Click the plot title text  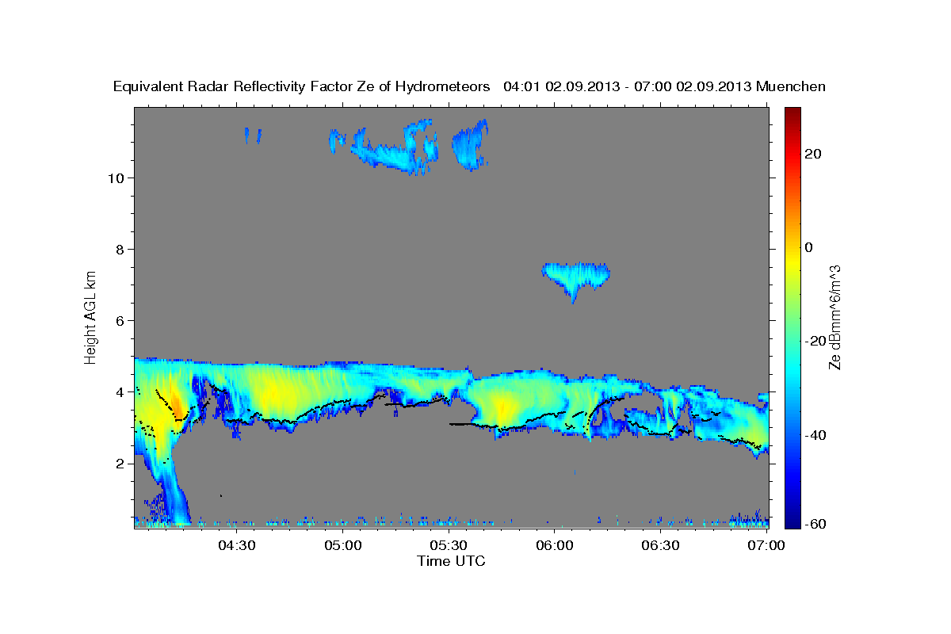coord(470,86)
